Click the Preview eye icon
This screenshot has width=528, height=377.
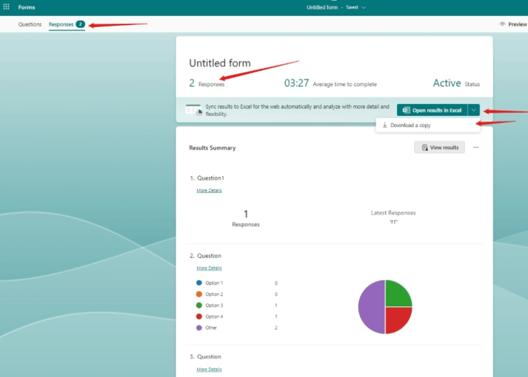(x=502, y=25)
